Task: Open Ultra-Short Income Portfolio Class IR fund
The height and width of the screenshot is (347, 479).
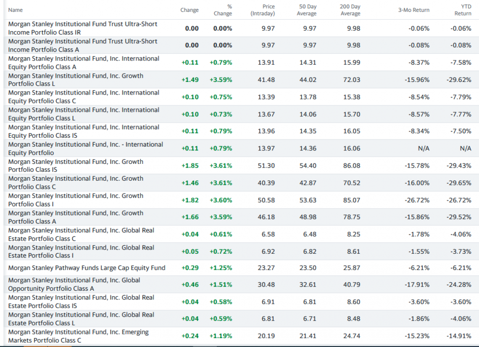Action: 82,28
